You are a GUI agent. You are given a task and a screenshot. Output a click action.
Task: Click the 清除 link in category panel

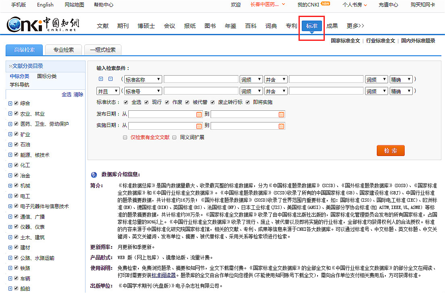(x=78, y=95)
